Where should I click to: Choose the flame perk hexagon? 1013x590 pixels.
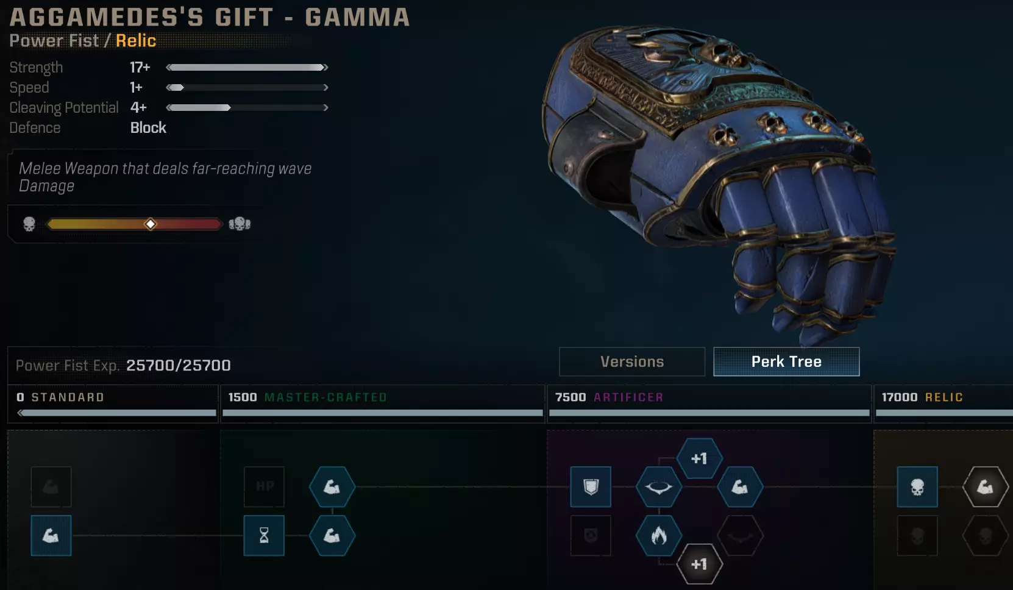(x=659, y=536)
